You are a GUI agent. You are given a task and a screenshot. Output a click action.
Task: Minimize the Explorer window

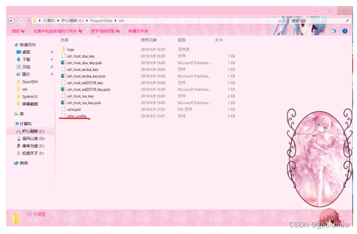[x=315, y=11]
